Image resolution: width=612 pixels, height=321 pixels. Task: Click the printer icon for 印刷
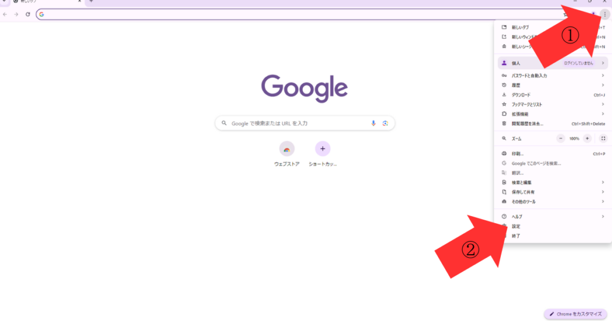coord(504,153)
